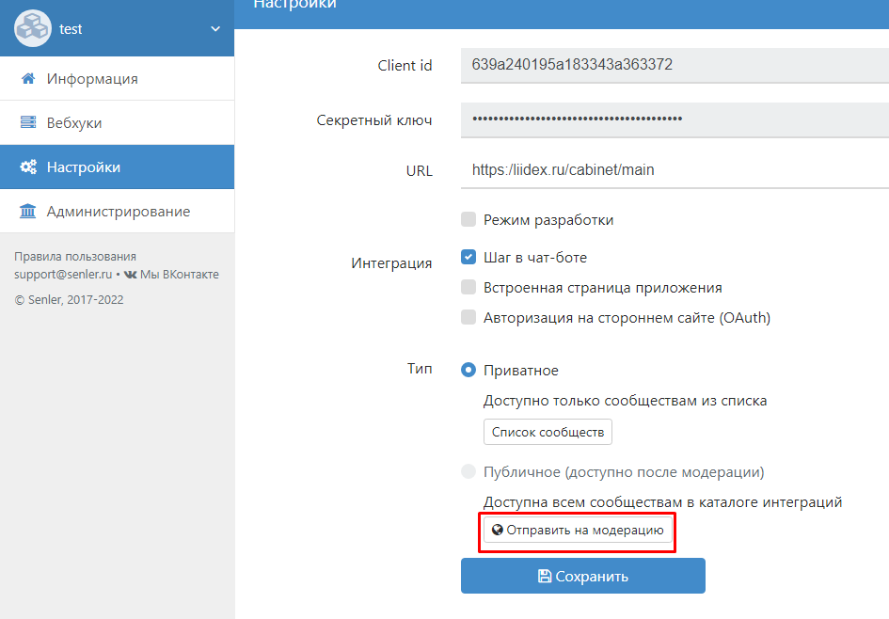The image size is (889, 619).
Task: Uncheck the Шаг в чат-боте checkbox
Action: pos(468,257)
